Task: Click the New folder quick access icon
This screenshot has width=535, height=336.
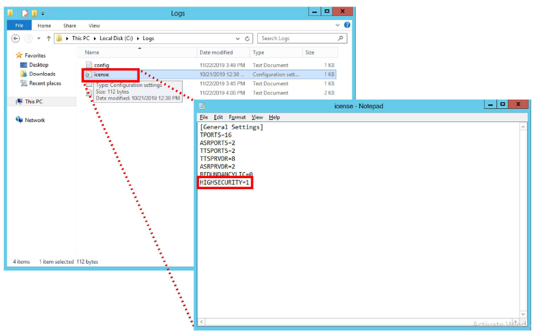Action: (34, 13)
